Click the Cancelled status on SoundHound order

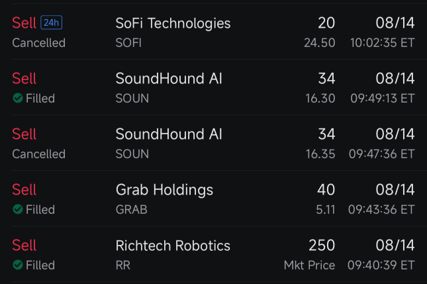[38, 154]
